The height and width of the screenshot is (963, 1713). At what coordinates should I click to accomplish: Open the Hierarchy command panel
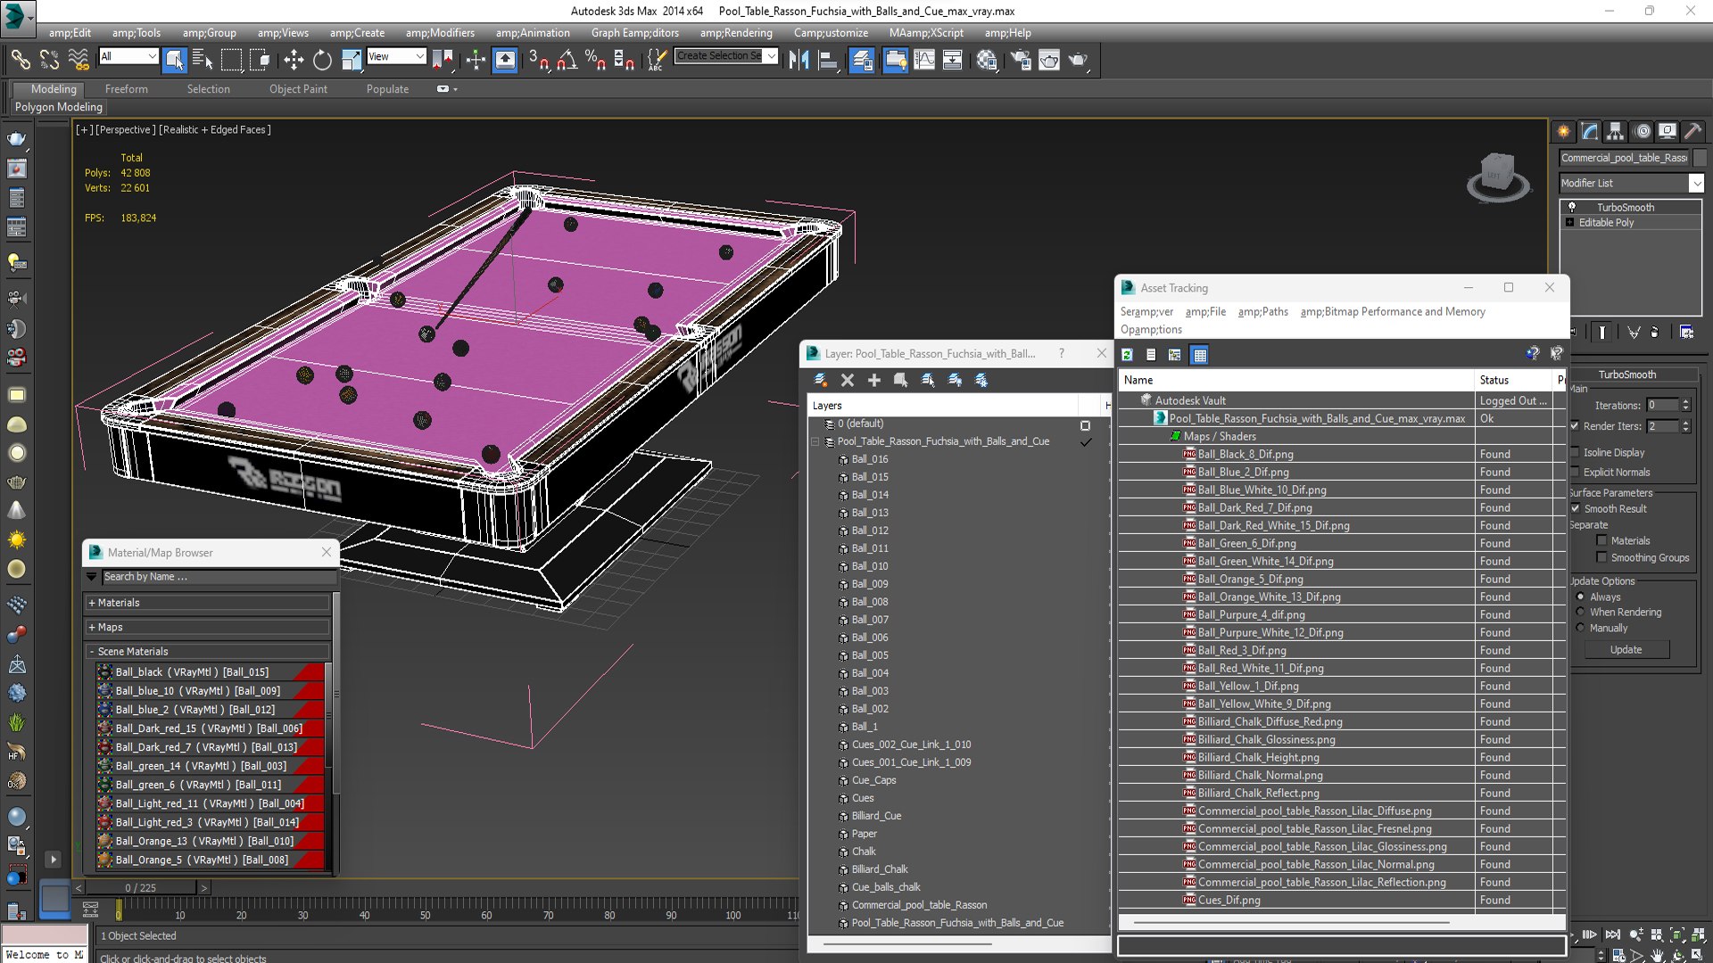(1616, 131)
